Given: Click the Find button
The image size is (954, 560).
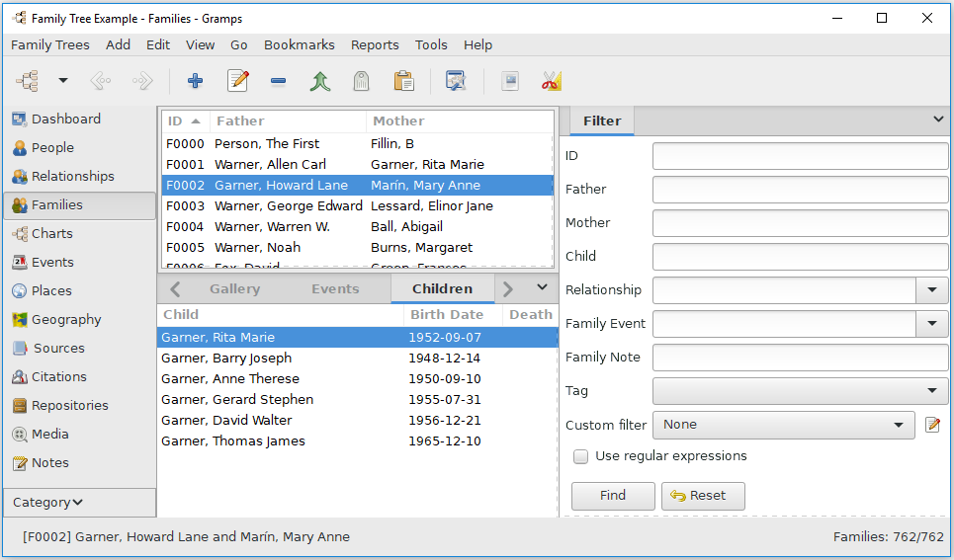Looking at the screenshot, I should coord(613,496).
